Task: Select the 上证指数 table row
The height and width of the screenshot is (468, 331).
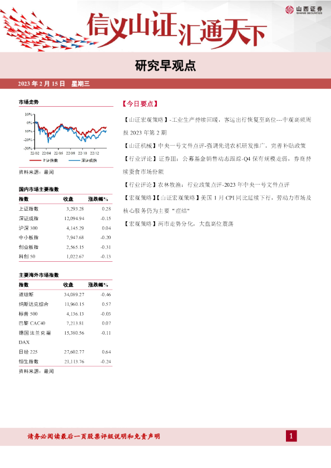Action: (x=65, y=209)
